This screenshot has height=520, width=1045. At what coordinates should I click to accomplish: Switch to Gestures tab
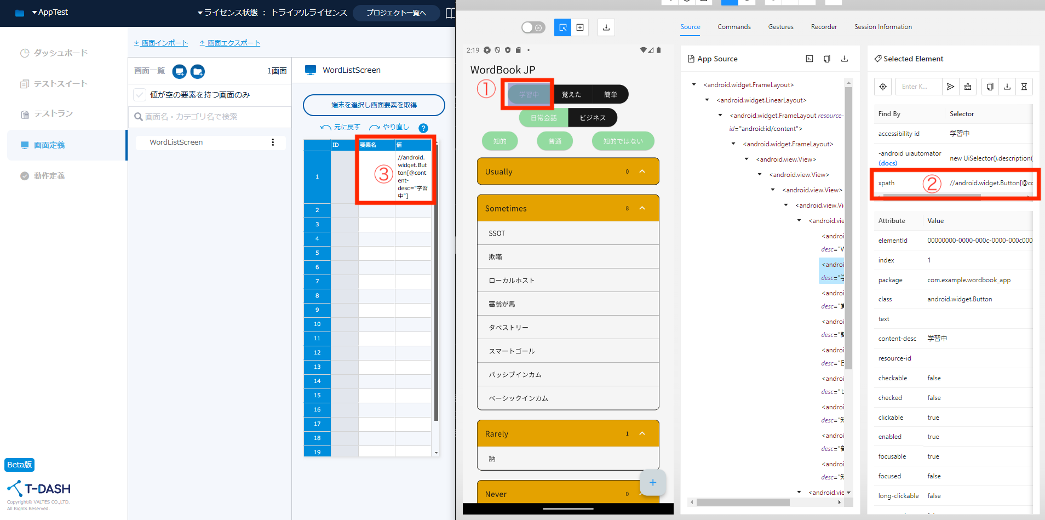(780, 27)
